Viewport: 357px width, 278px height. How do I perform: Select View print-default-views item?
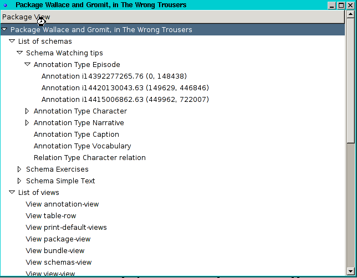66,228
